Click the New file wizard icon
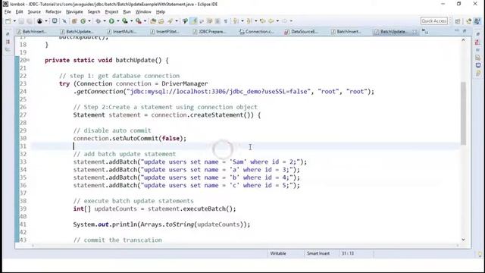 (8, 21)
